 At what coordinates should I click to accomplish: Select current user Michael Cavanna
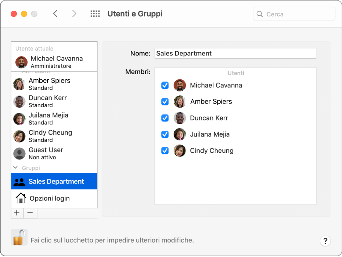pyautogui.click(x=56, y=62)
